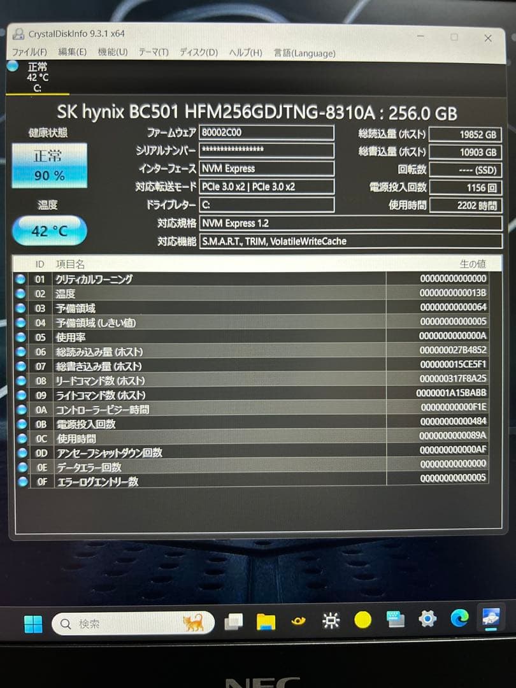The height and width of the screenshot is (688, 516).
Task: Select the リードコマンド数 (ホスト) attribute name
Action: (101, 381)
